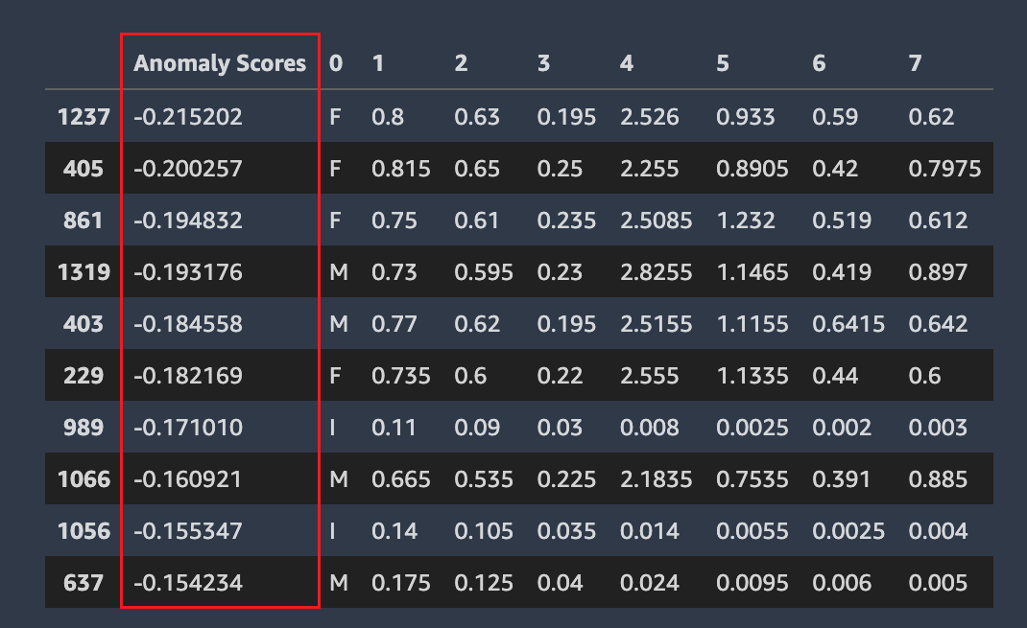Click row index 1319
This screenshot has width=1027, height=628.
[84, 272]
